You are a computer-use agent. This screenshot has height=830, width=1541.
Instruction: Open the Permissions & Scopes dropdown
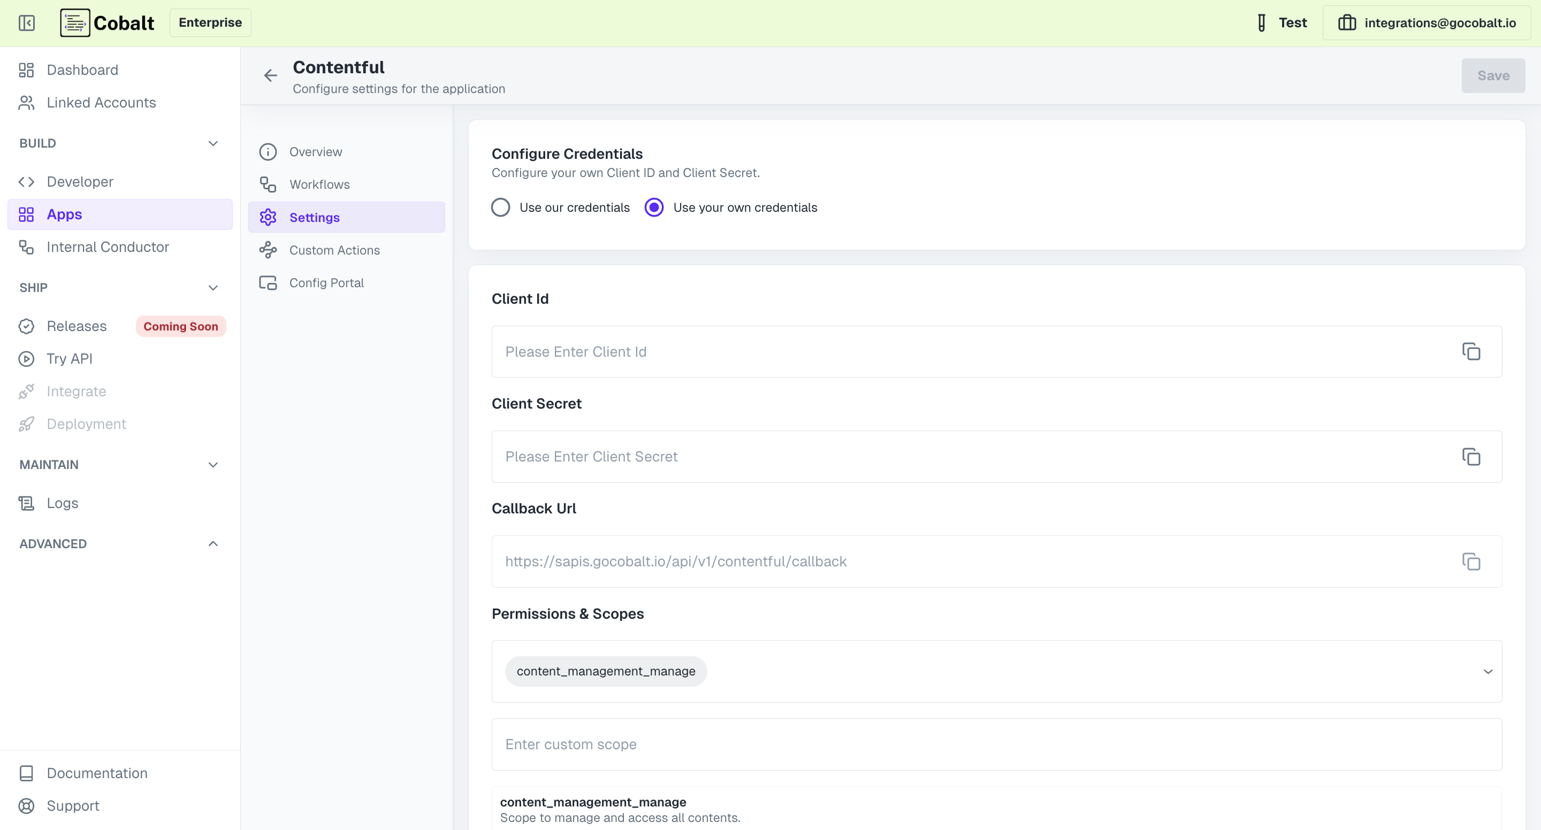pos(1489,672)
